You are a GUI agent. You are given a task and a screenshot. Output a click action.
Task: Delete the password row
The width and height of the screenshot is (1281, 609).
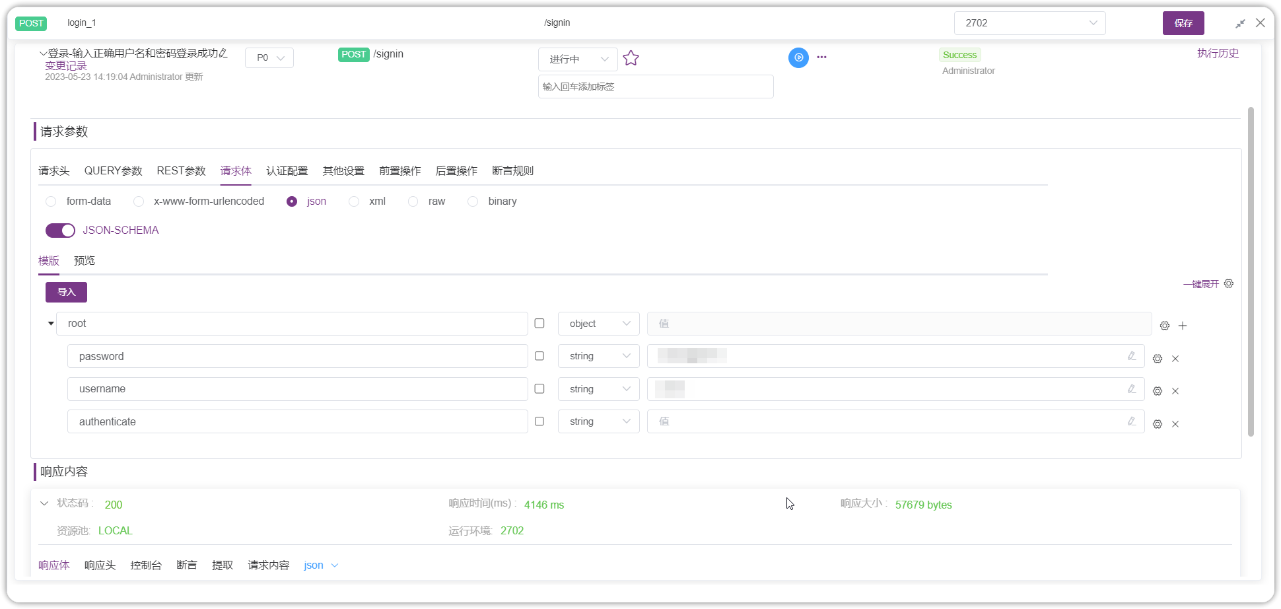point(1175,359)
